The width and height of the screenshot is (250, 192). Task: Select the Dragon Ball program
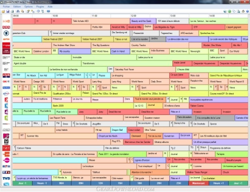pyautogui.click(x=119, y=130)
